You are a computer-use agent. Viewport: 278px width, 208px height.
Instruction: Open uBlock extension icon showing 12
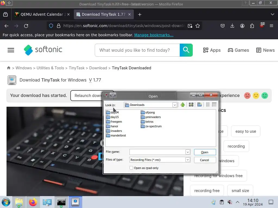[262, 25]
